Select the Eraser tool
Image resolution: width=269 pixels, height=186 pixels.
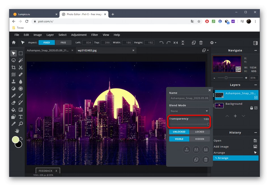click(x=14, y=102)
